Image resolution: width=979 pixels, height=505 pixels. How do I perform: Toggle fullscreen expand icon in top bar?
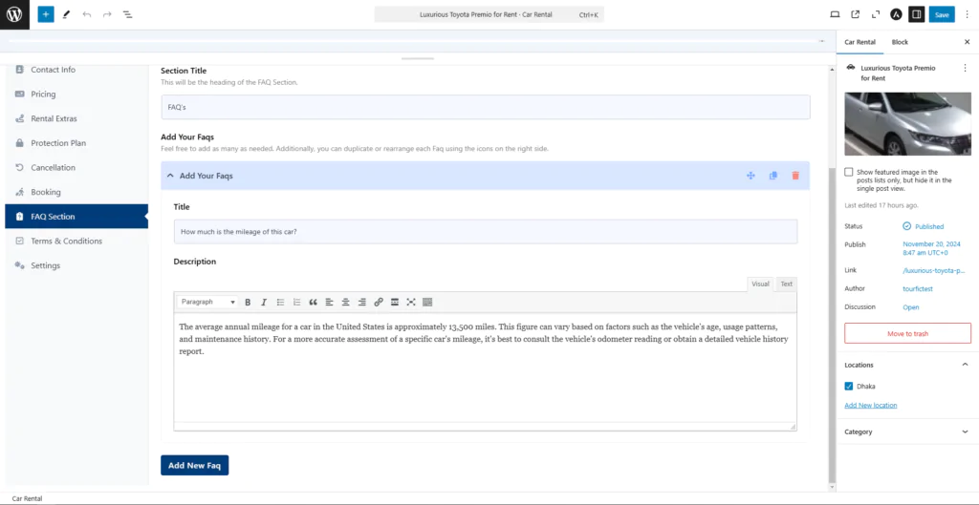click(876, 14)
